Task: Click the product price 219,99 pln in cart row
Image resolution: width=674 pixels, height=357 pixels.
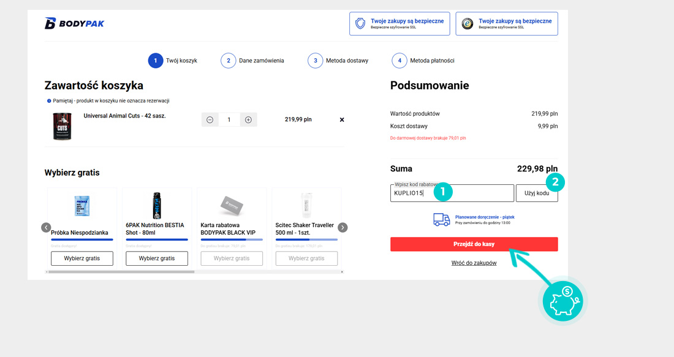Action: (298, 119)
